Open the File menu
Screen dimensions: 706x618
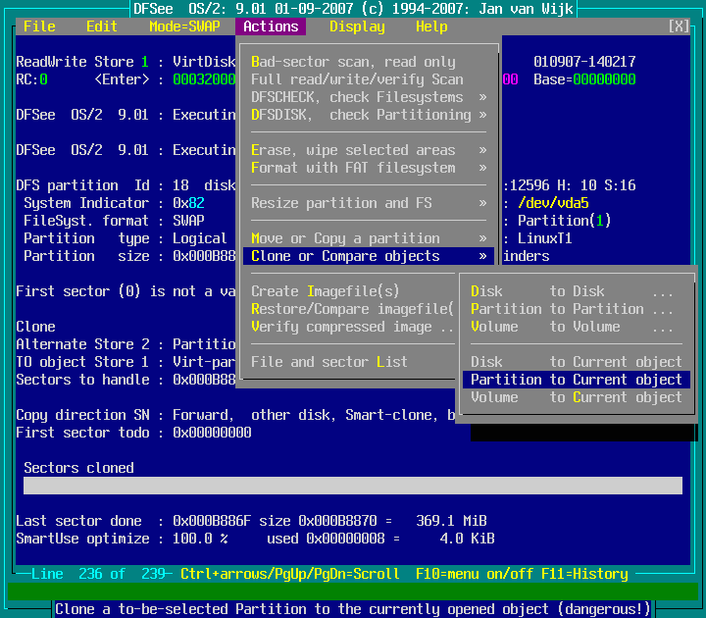39,26
